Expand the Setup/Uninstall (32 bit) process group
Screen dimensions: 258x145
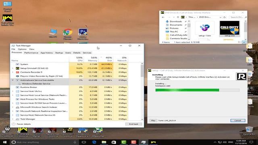(x=12, y=68)
